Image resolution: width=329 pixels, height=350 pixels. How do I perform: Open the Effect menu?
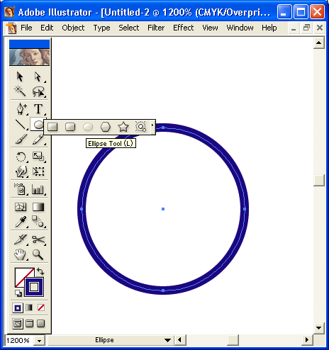(183, 28)
